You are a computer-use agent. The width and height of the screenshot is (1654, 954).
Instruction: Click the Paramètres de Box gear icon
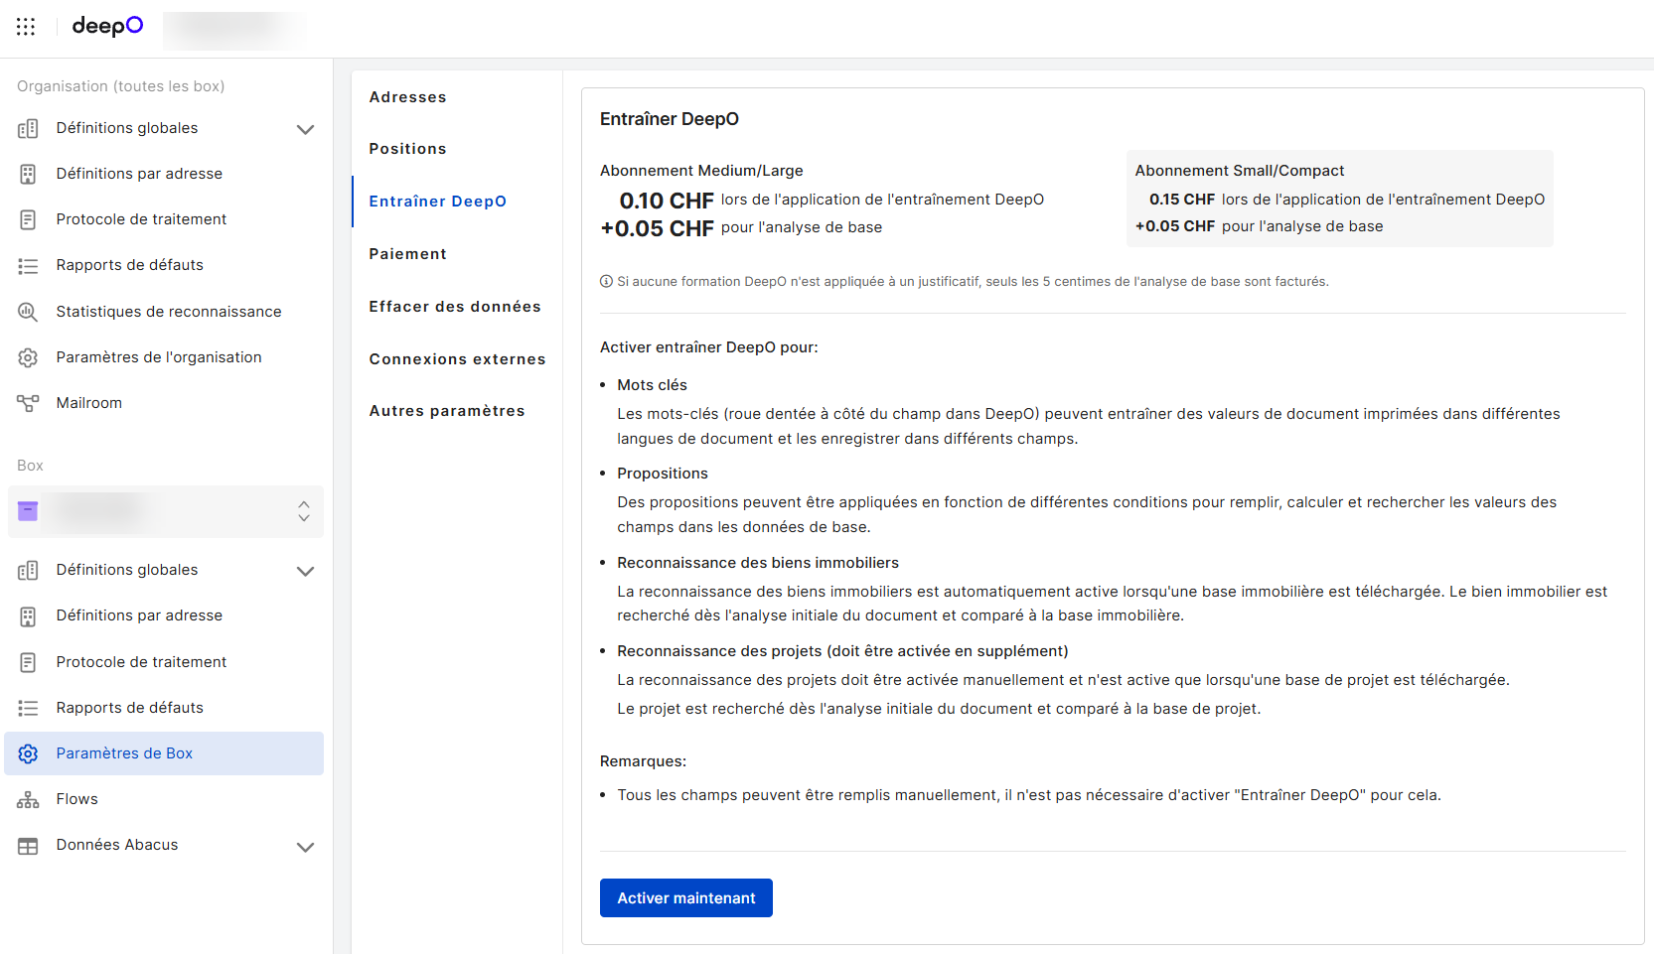(28, 753)
